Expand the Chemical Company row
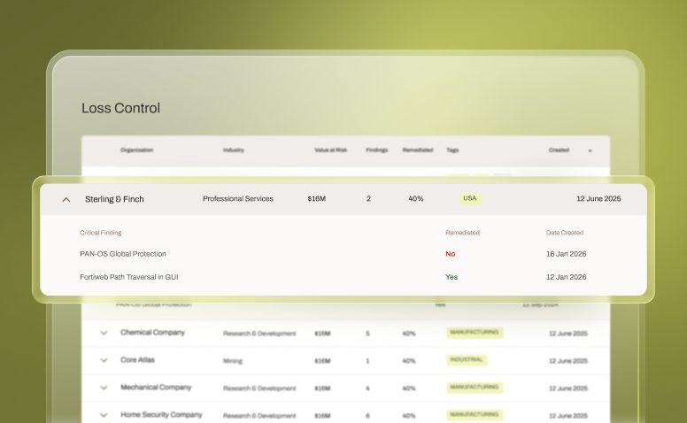 click(x=104, y=333)
